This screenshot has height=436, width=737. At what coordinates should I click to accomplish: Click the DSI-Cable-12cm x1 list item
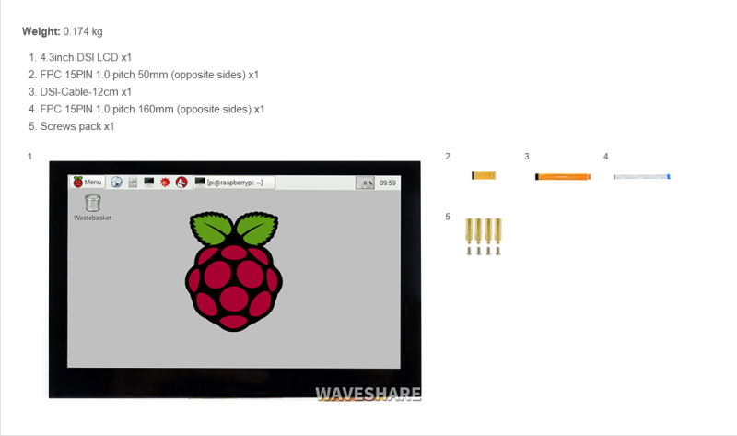[86, 91]
